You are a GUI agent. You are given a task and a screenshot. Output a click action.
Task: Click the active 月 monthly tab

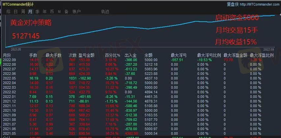click(30, 11)
